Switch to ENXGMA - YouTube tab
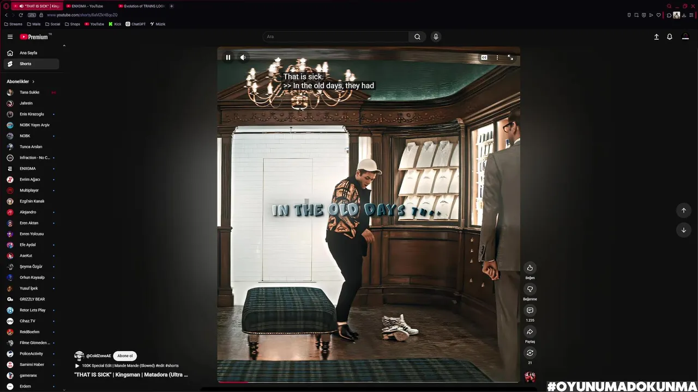Viewport: 698px width, 392px height. (x=87, y=6)
